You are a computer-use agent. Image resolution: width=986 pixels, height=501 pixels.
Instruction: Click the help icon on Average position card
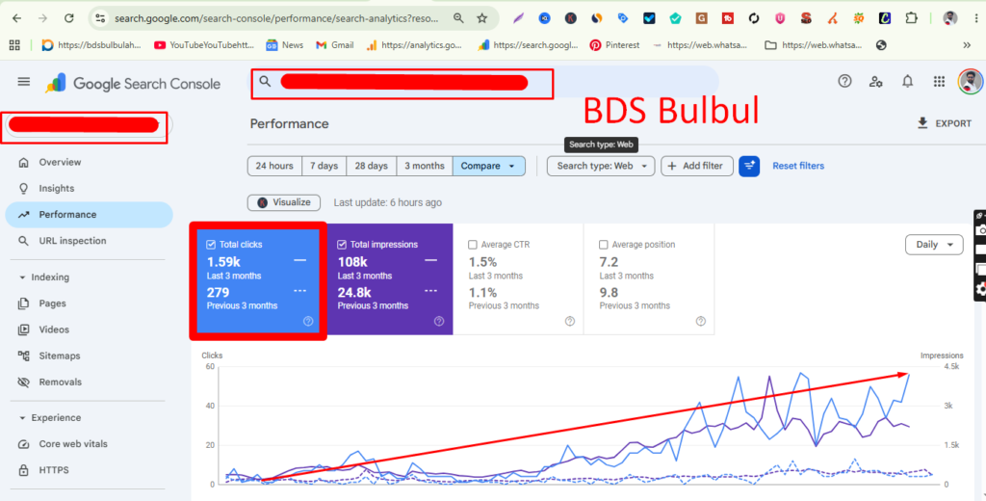point(701,321)
